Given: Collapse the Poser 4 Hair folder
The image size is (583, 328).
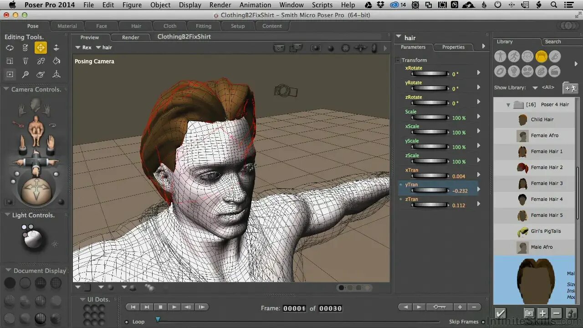Looking at the screenshot, I should tap(508, 105).
